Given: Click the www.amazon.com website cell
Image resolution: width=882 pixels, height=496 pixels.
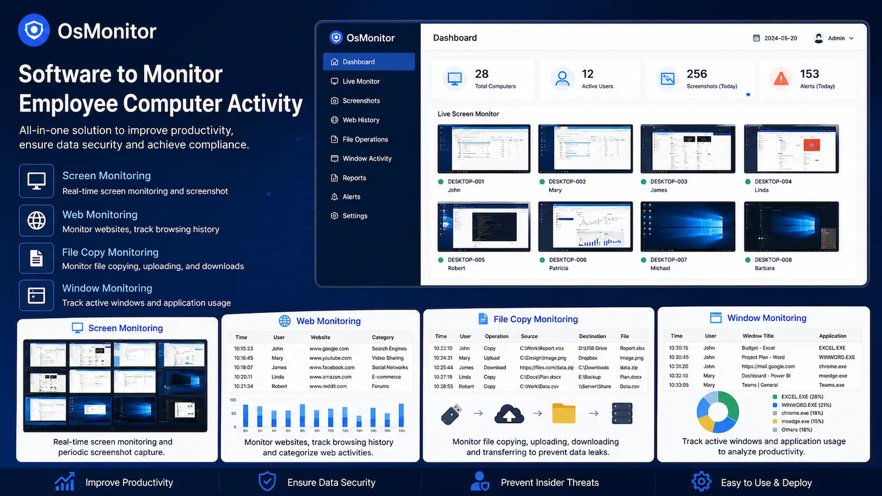Looking at the screenshot, I should point(330,377).
